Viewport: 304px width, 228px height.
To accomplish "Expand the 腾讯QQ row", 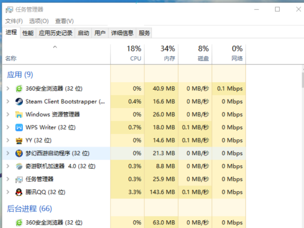I will [8, 192].
